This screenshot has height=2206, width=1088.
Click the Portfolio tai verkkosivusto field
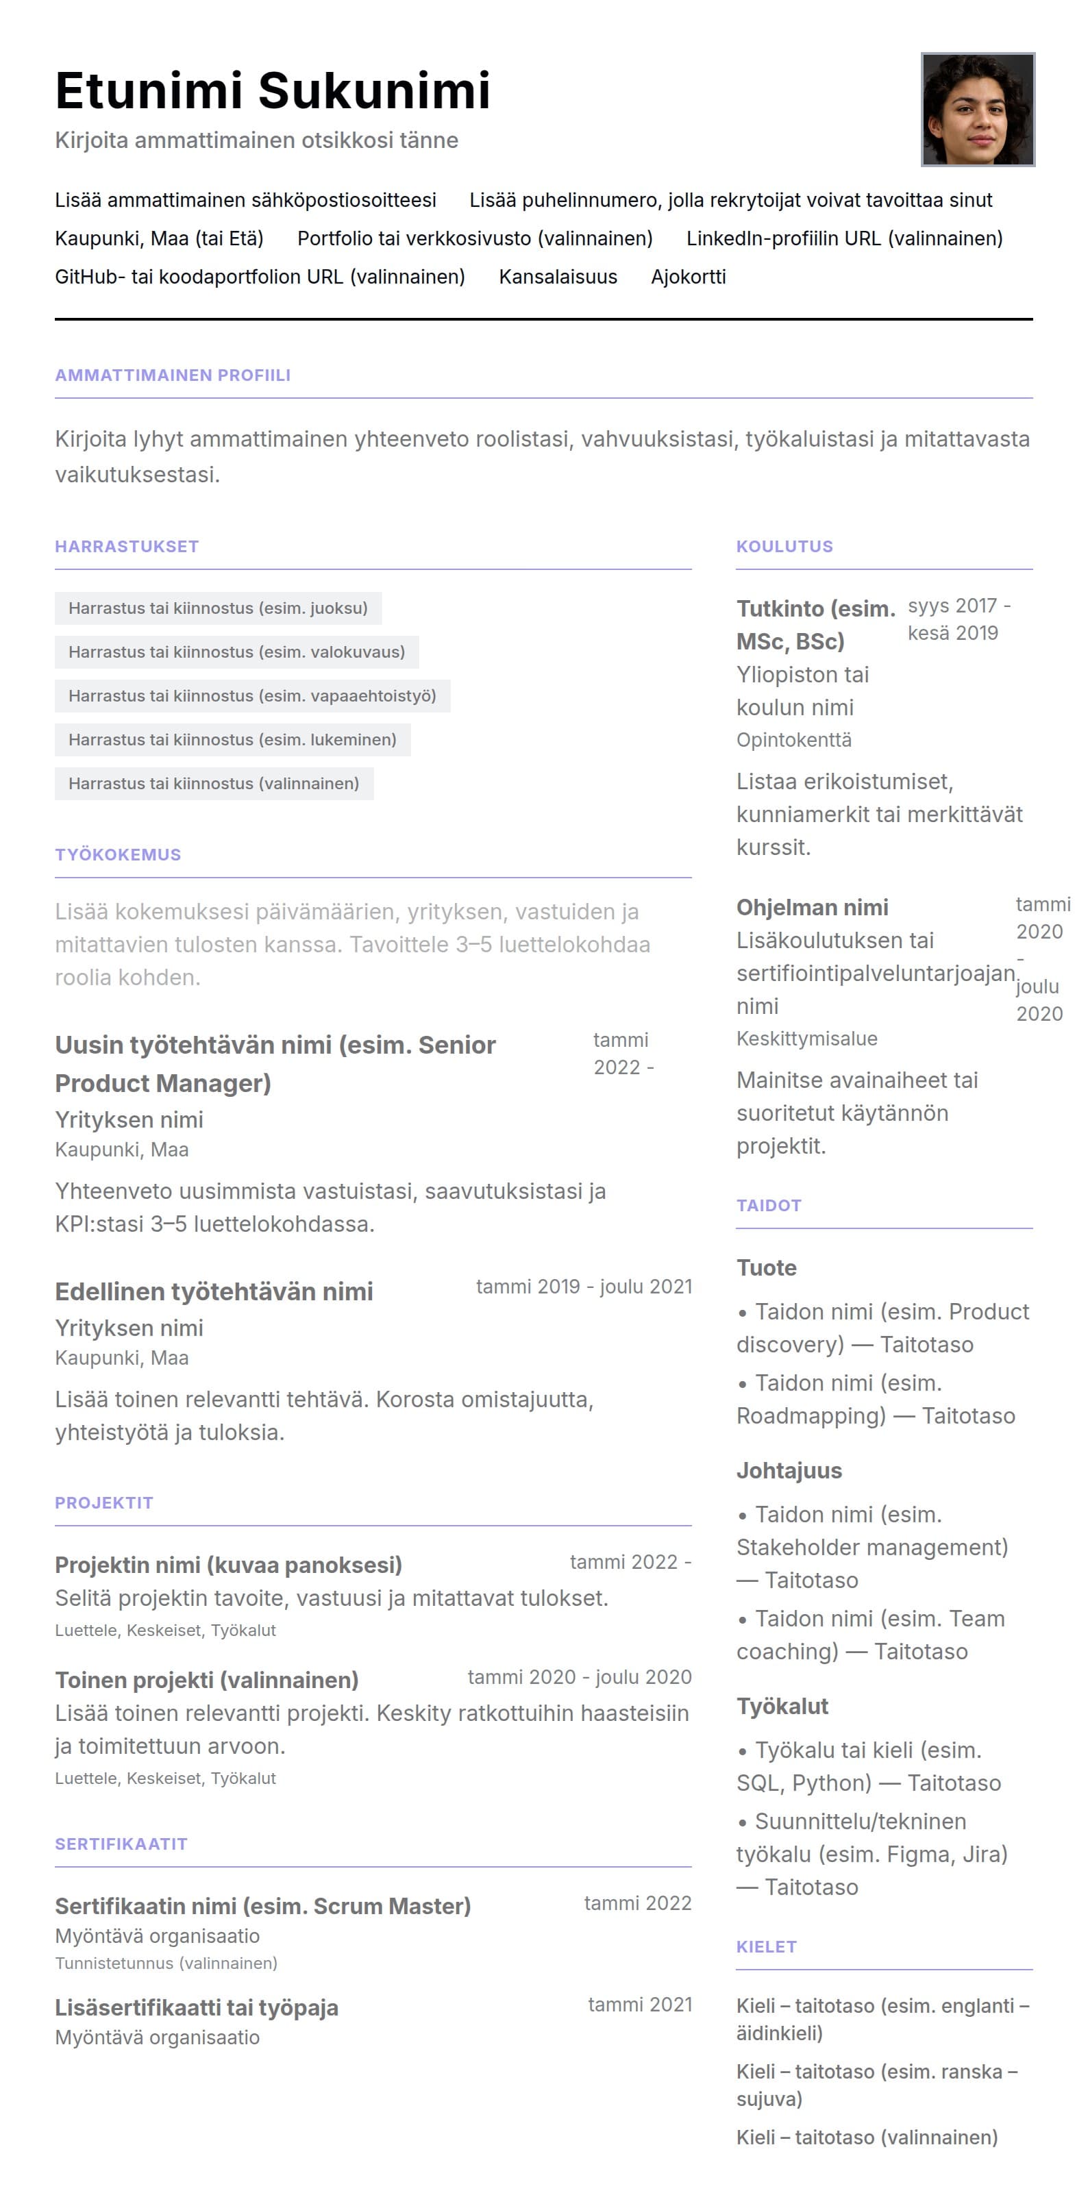tap(475, 239)
